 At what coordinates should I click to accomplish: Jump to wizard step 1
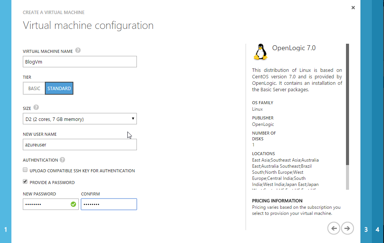click(x=6, y=229)
